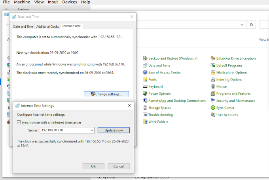This screenshot has width=269, height=180.
Task: Expand the address bar history dropdown
Action: (242, 24)
